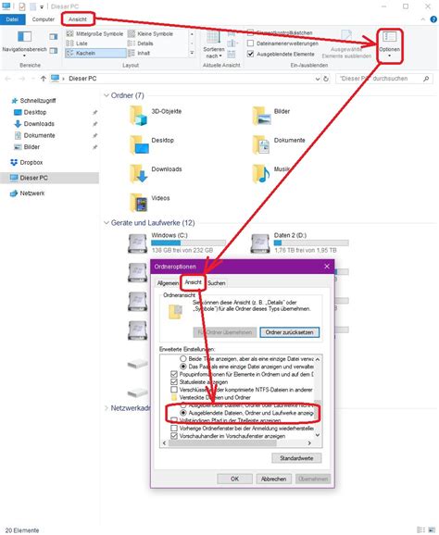The width and height of the screenshot is (439, 535).
Task: Click Ausgewählte Elemente ausblenden icon
Action: pyautogui.click(x=346, y=36)
